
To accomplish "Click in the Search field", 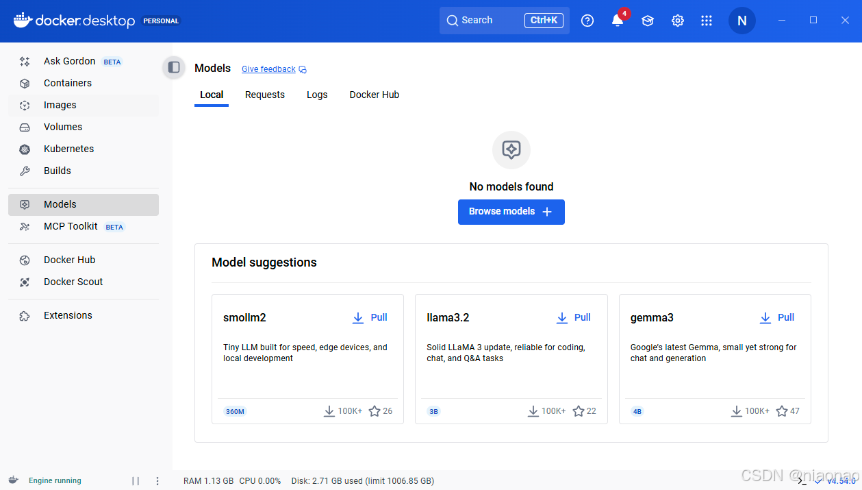I will 505,21.
